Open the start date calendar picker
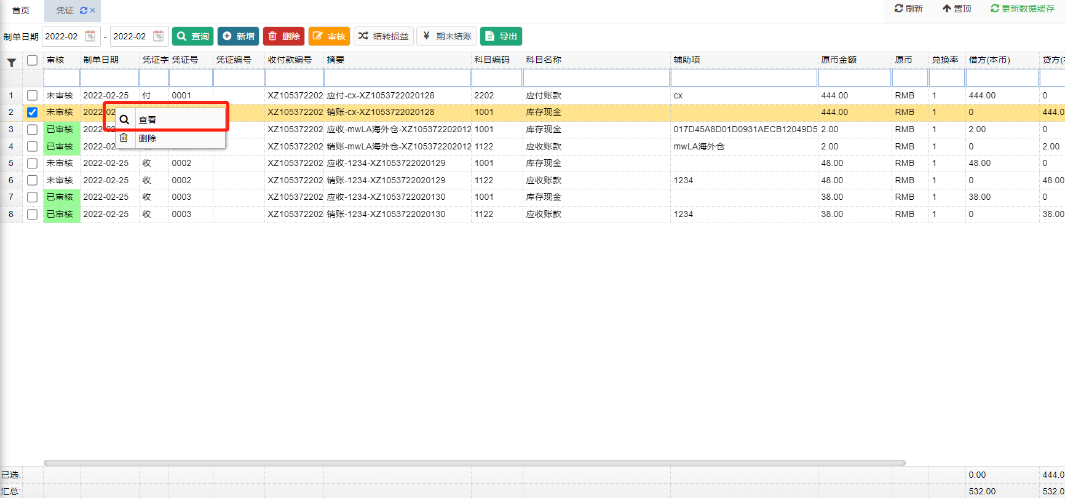The width and height of the screenshot is (1065, 498). point(90,36)
